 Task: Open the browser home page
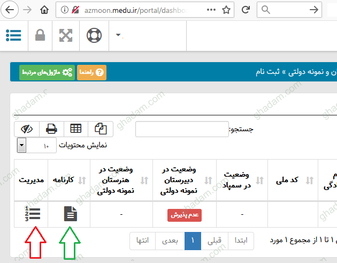click(x=44, y=10)
